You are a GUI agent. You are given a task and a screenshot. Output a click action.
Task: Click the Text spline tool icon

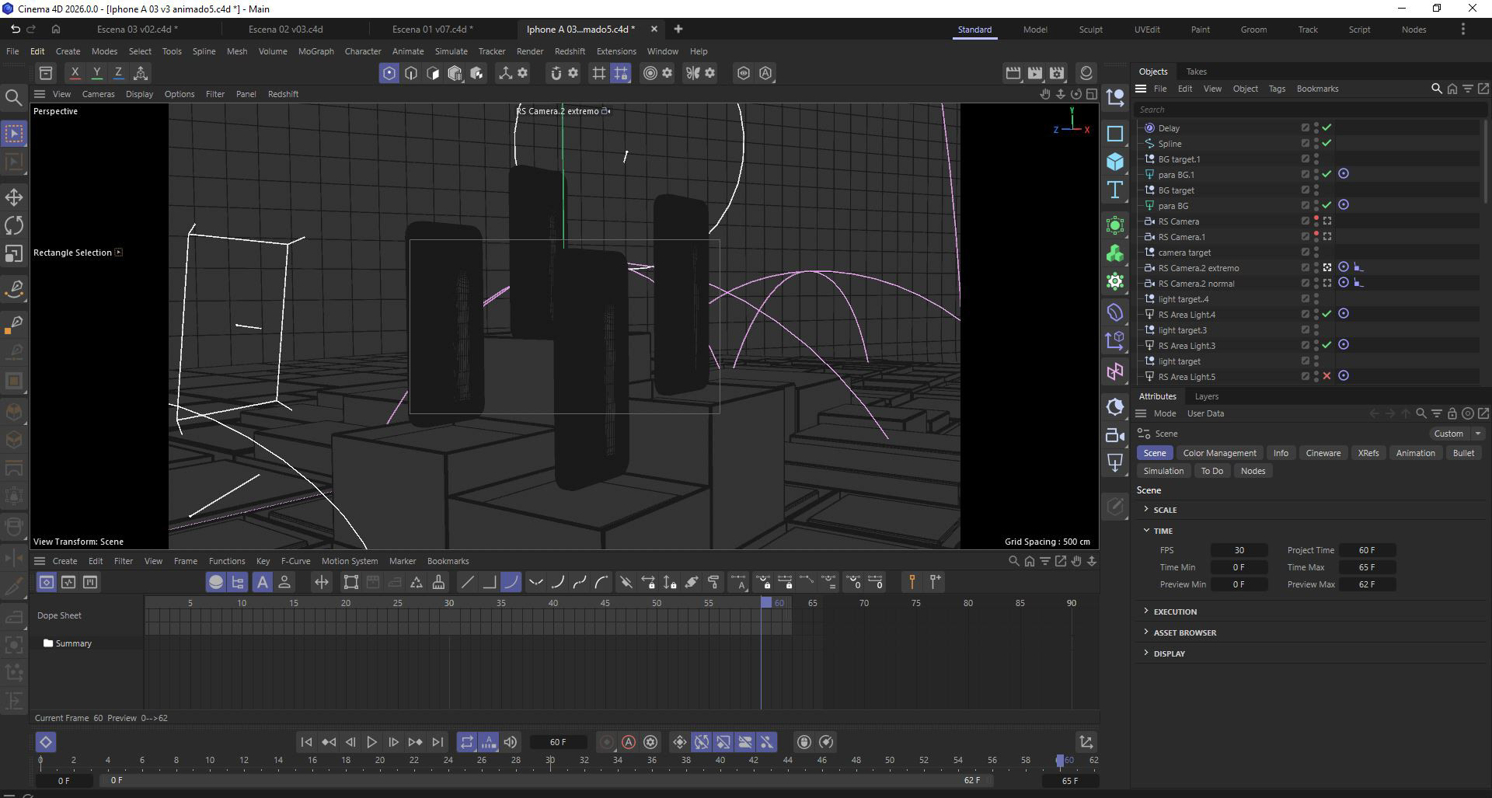pos(1115,190)
